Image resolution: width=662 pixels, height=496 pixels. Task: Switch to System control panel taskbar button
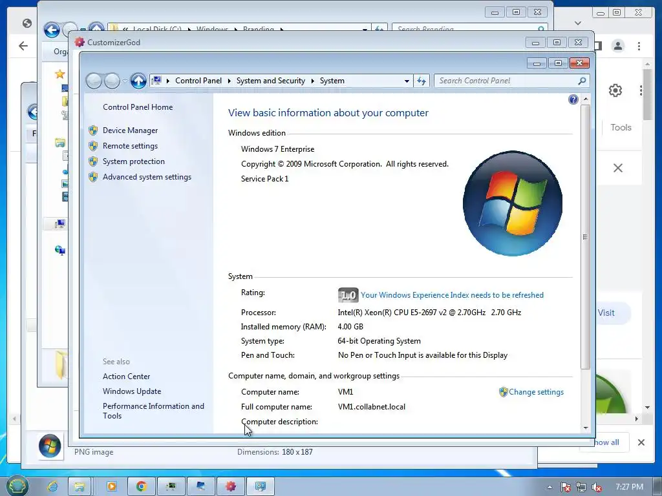tap(261, 486)
